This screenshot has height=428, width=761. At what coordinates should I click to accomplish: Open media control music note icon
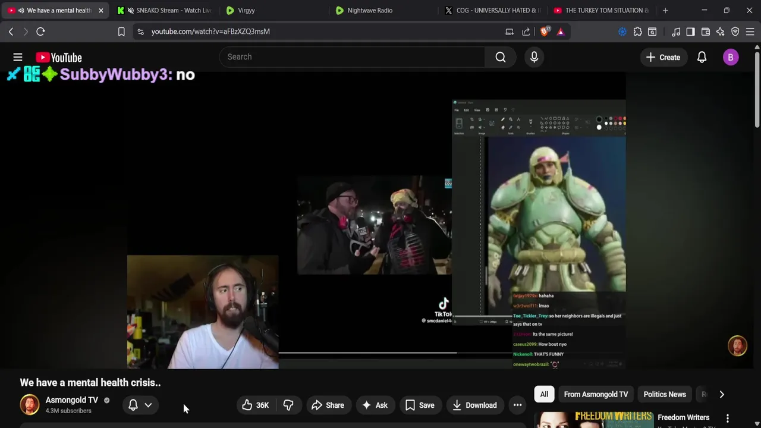(676, 32)
